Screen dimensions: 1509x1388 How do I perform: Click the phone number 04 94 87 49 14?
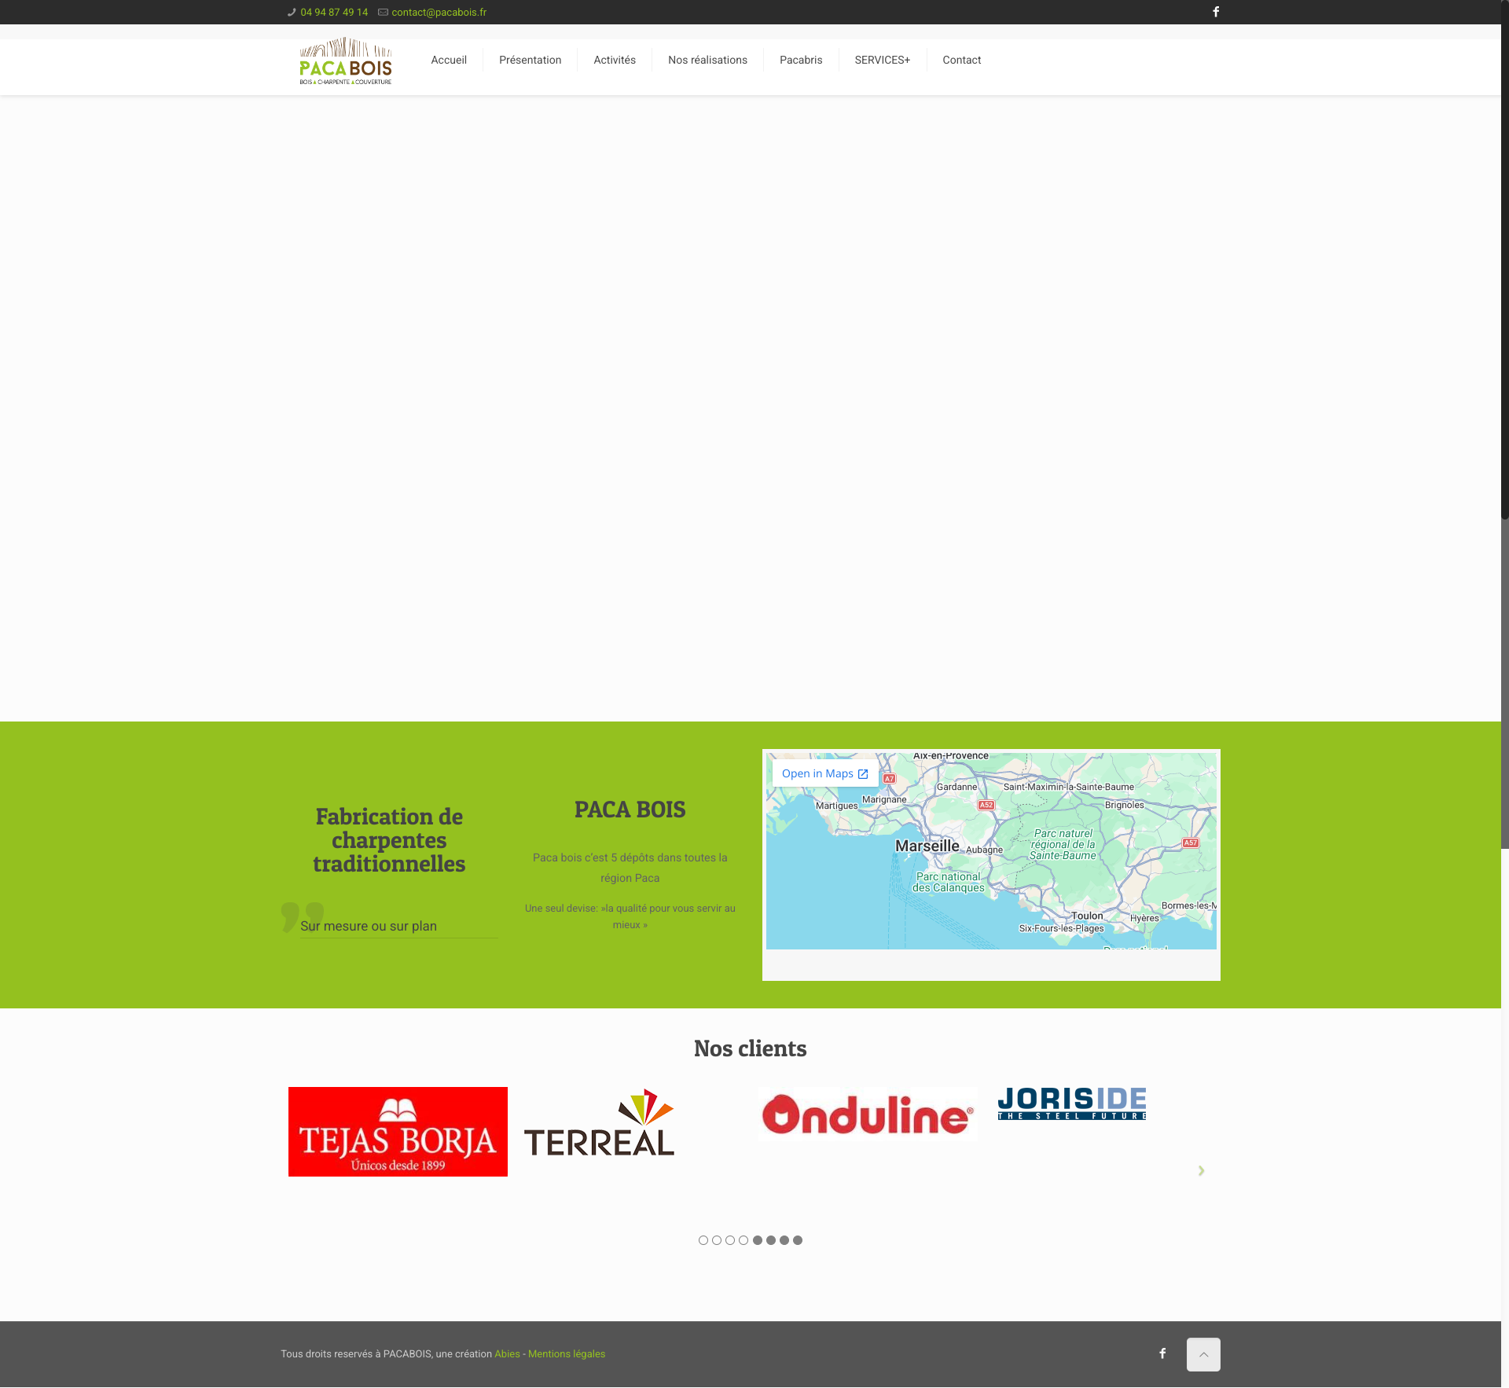pyautogui.click(x=334, y=12)
